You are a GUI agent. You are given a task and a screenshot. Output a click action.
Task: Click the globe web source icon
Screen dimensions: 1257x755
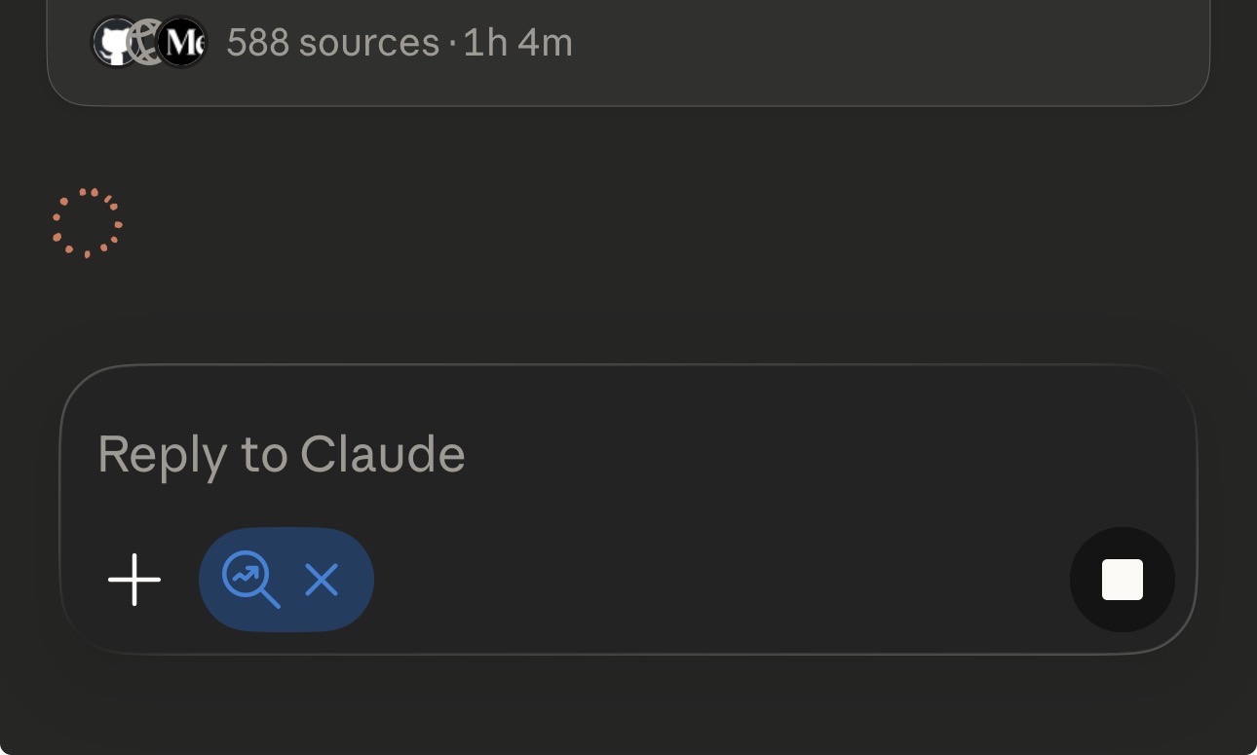pyautogui.click(x=147, y=43)
